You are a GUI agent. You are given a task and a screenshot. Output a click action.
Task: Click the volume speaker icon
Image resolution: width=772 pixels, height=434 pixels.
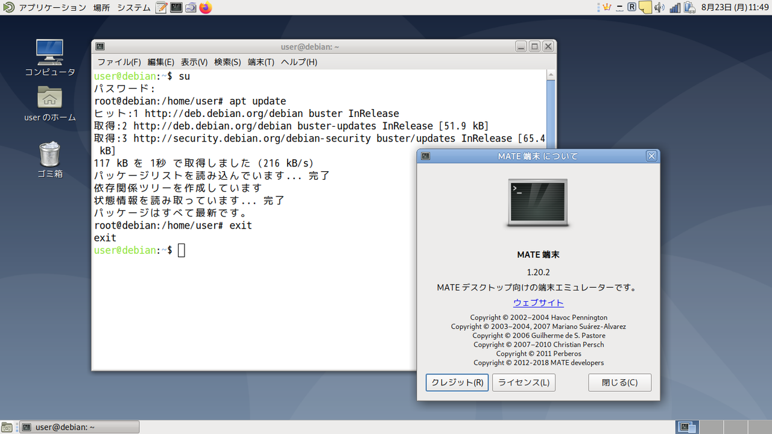coord(659,8)
